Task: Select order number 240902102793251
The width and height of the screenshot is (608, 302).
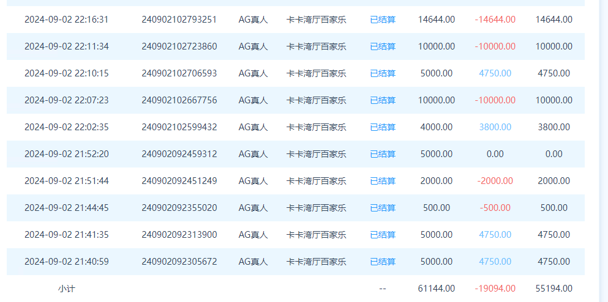Action: (x=179, y=20)
